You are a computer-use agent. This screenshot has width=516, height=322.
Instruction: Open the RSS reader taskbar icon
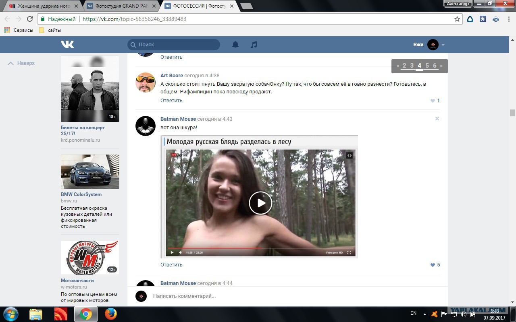pyautogui.click(x=61, y=314)
